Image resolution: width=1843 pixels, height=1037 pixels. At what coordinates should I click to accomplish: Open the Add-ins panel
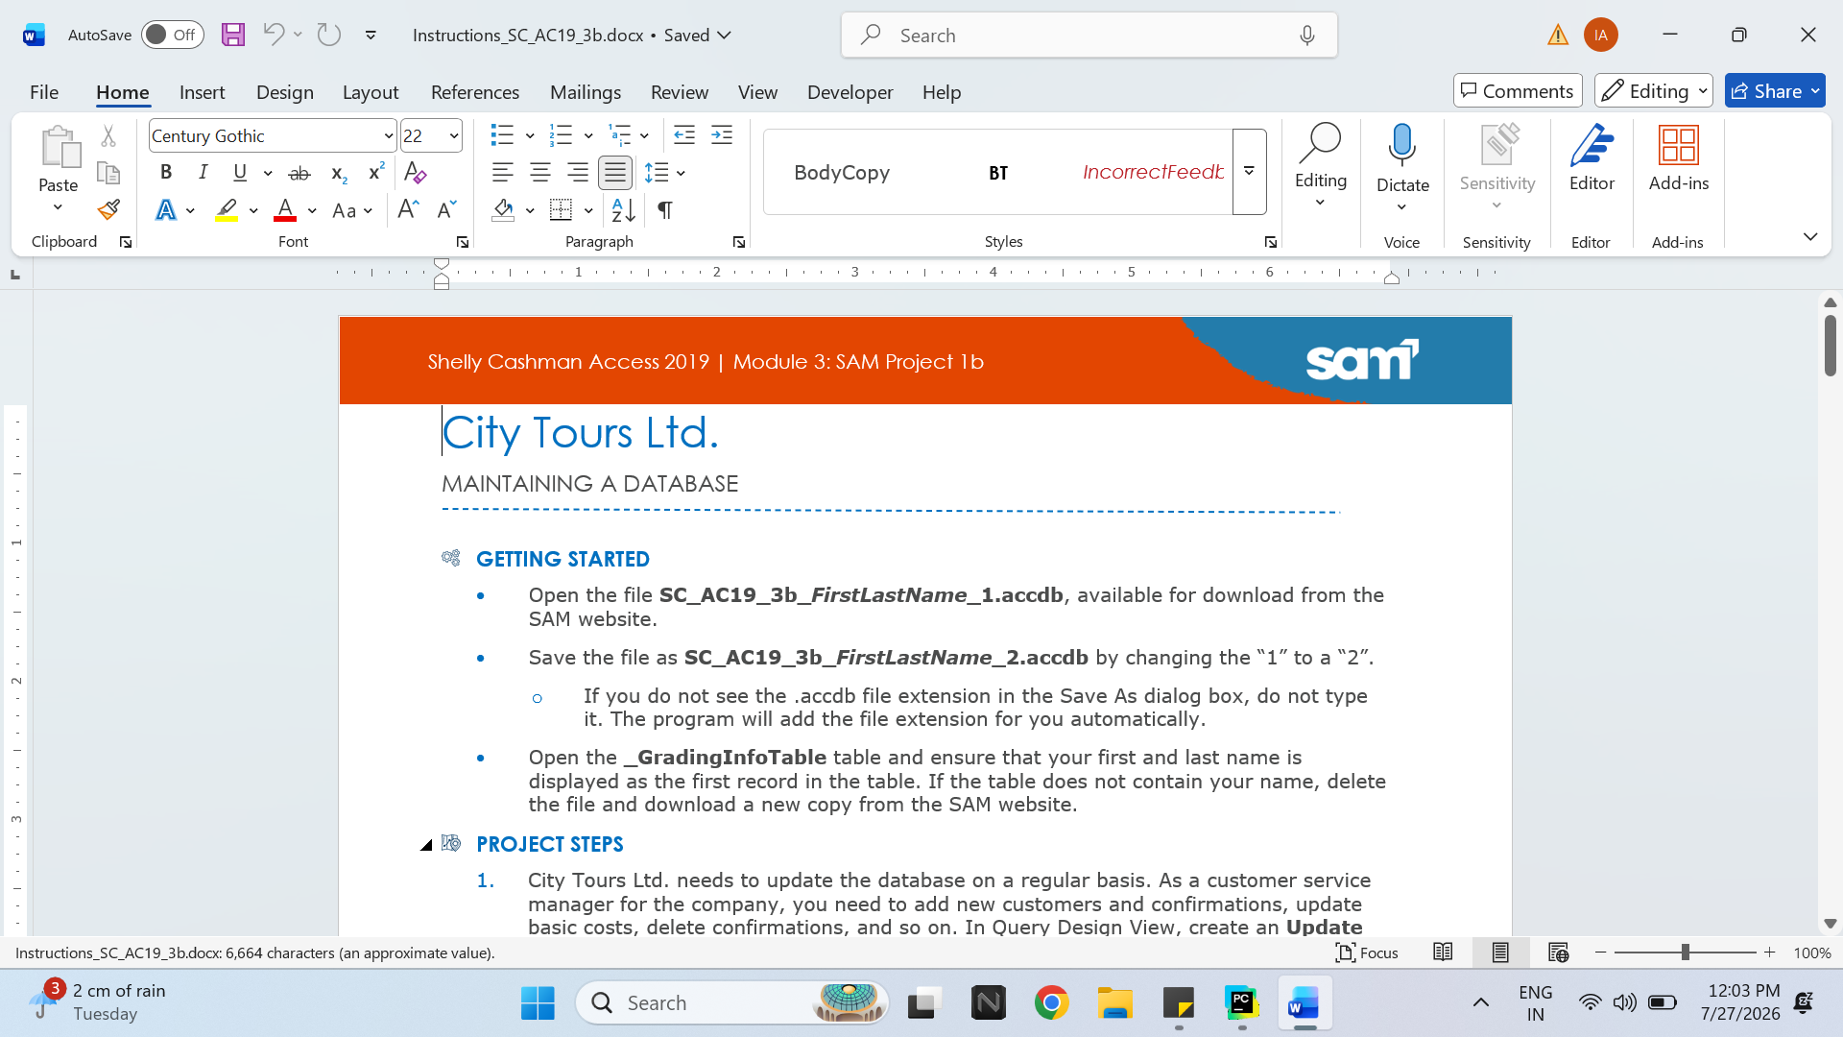1678,158
